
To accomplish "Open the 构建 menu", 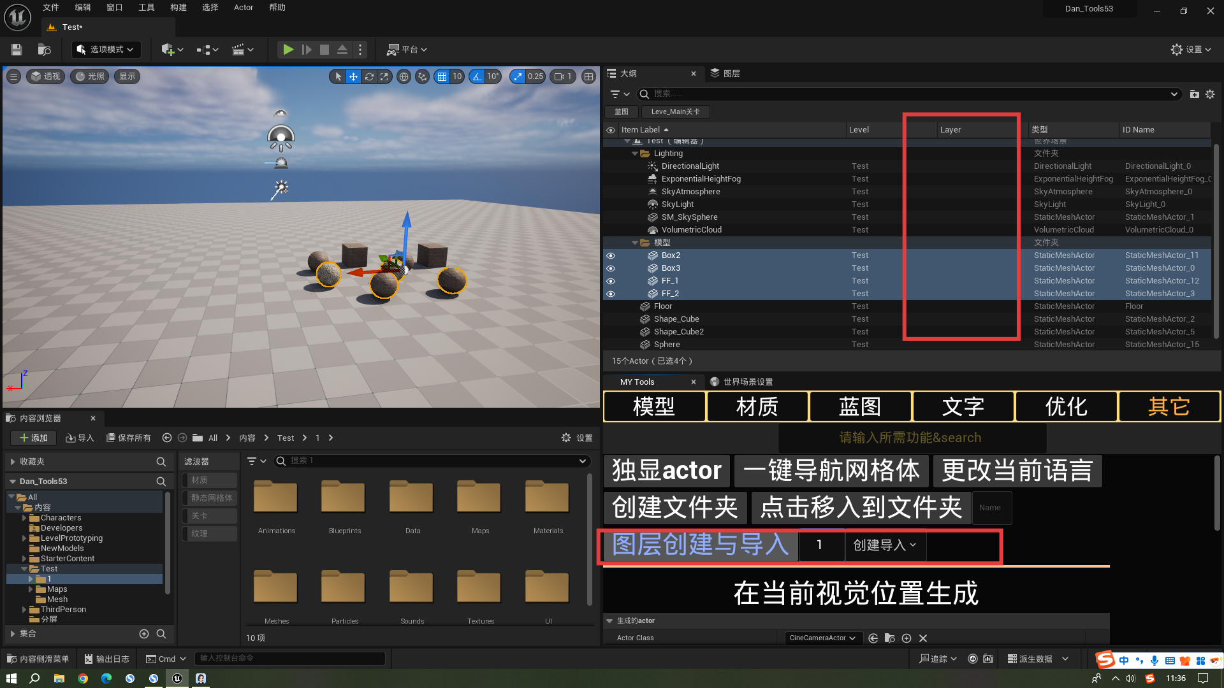I will (x=178, y=8).
